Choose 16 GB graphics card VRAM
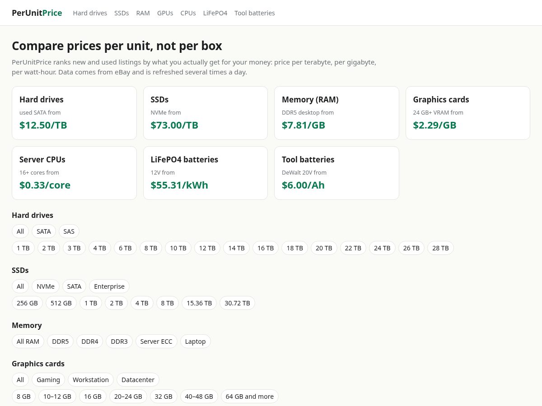Viewport: 542px width, 406px height. tap(93, 397)
